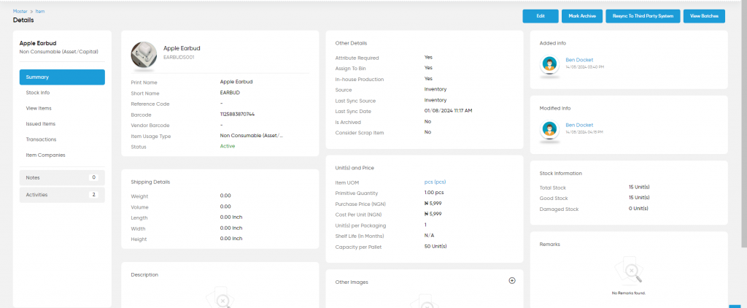Click the Shelf Life value N/A

point(429,236)
